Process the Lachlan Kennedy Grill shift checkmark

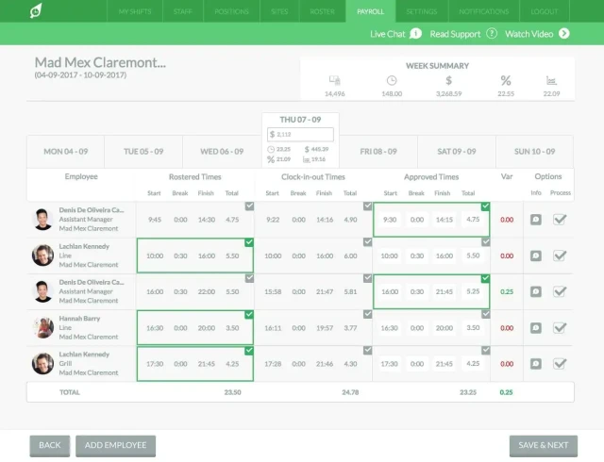(x=560, y=363)
